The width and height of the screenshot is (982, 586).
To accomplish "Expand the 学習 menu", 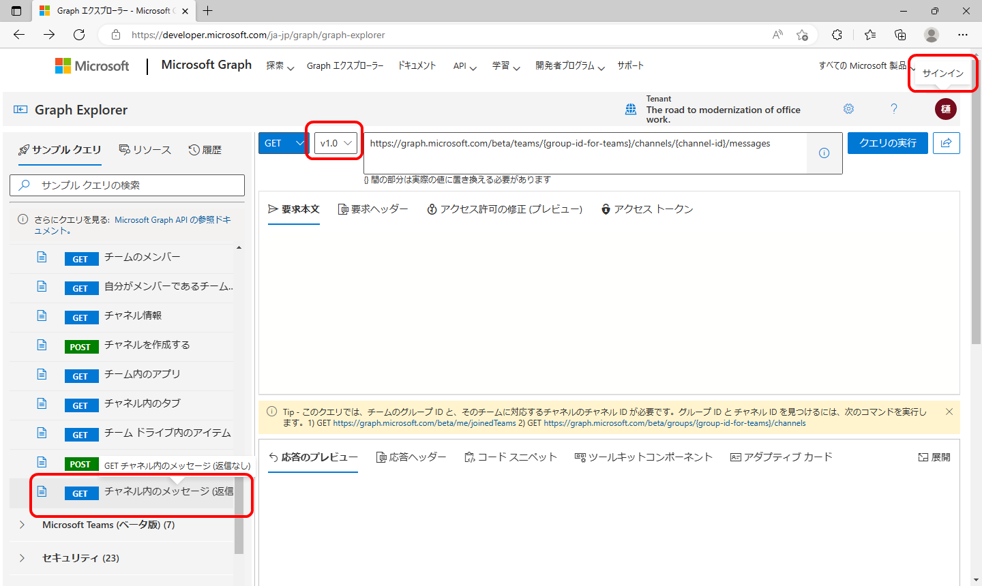I will click(506, 66).
